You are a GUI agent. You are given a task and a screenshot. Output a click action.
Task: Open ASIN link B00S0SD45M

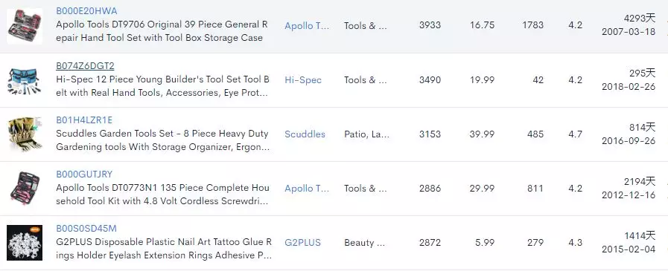pyautogui.click(x=86, y=229)
